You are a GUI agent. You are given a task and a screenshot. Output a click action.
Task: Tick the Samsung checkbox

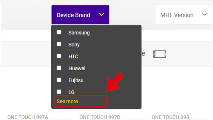tap(59, 32)
